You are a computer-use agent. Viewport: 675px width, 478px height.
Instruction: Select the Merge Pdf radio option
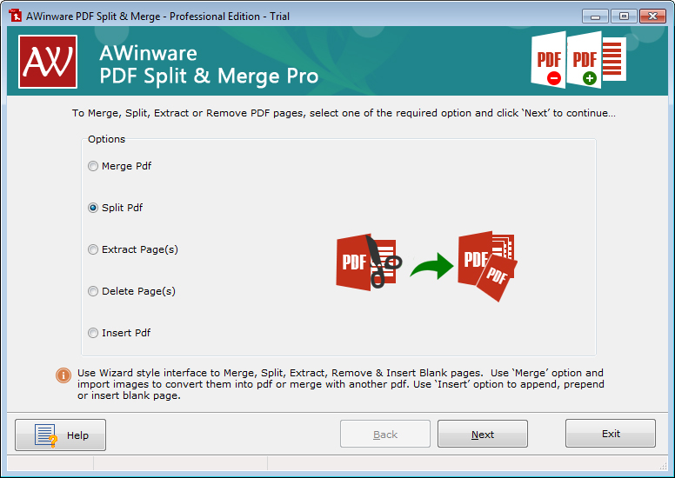click(120, 166)
